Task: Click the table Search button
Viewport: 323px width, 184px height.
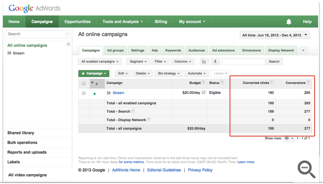Action: 274,61
